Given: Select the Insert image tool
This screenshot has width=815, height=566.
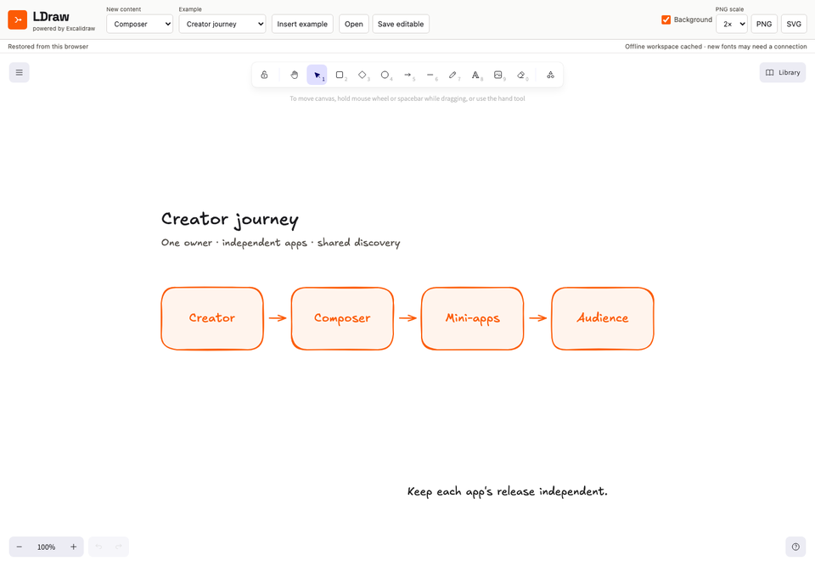Looking at the screenshot, I should 498,75.
